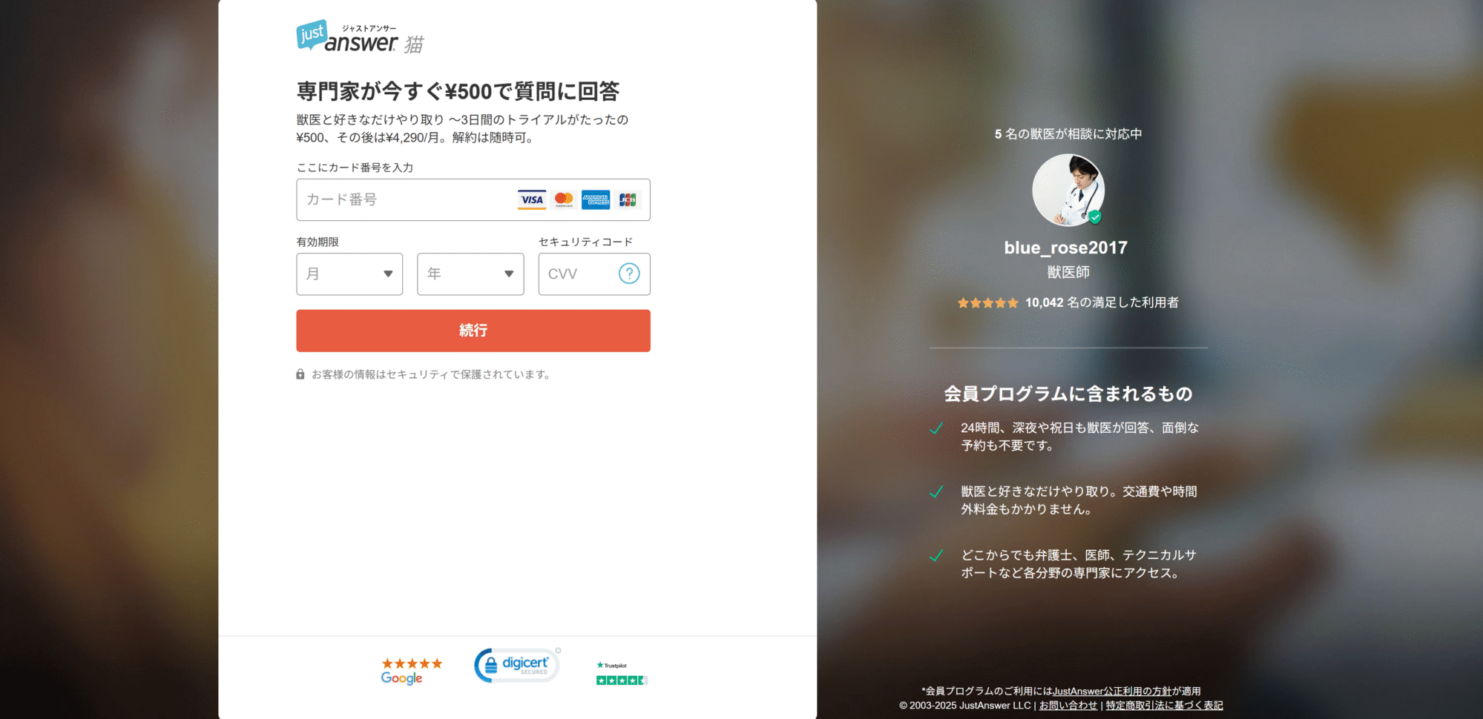The height and width of the screenshot is (719, 1483).
Task: Select the Visa card icon
Action: tap(531, 199)
